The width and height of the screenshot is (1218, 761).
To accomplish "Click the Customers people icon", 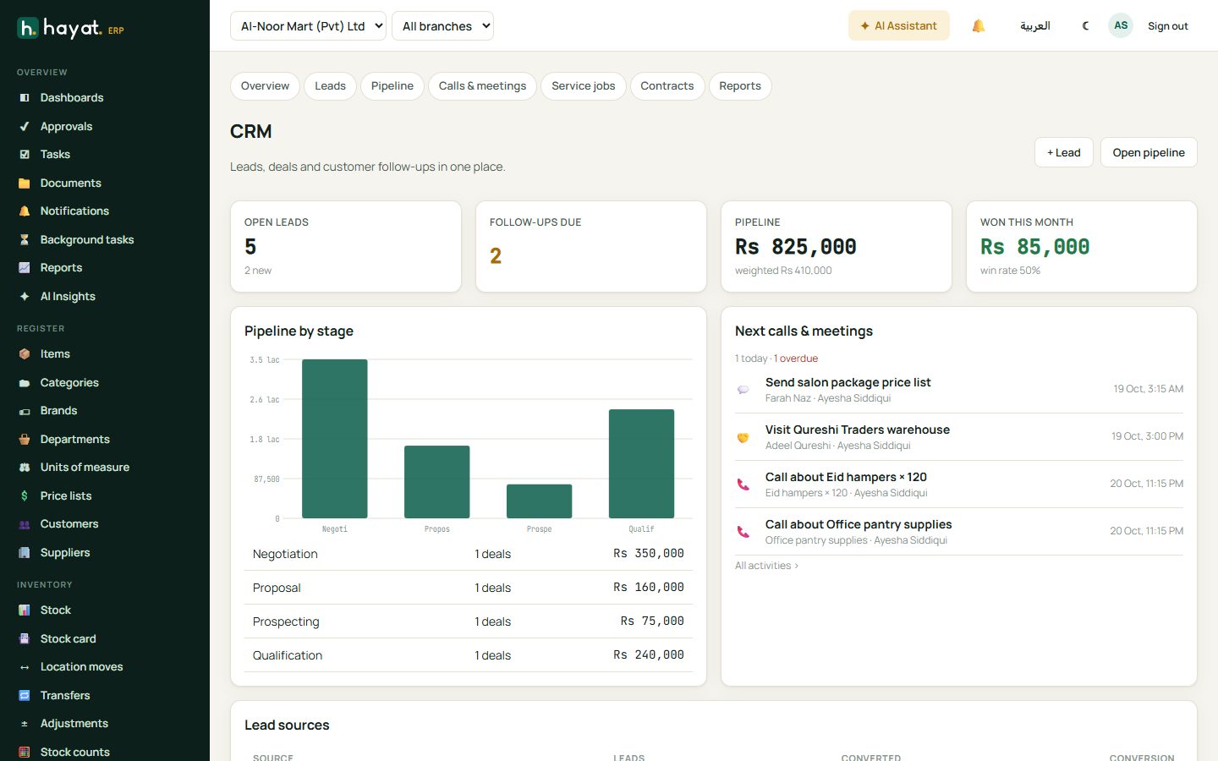I will point(25,524).
